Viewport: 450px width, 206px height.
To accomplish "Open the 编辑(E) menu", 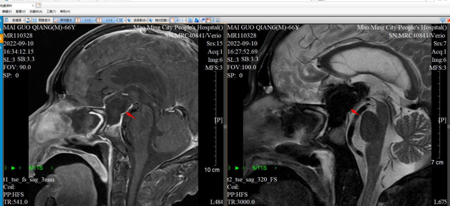I will coord(7,12).
